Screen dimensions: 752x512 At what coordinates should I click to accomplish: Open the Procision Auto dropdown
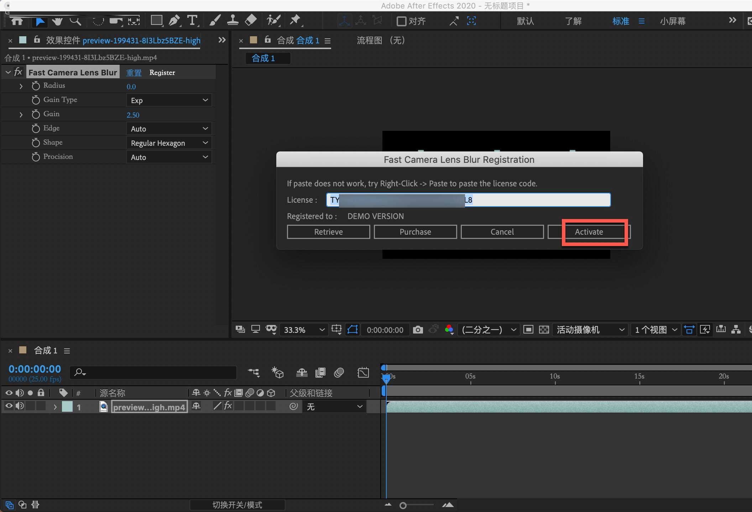(169, 157)
